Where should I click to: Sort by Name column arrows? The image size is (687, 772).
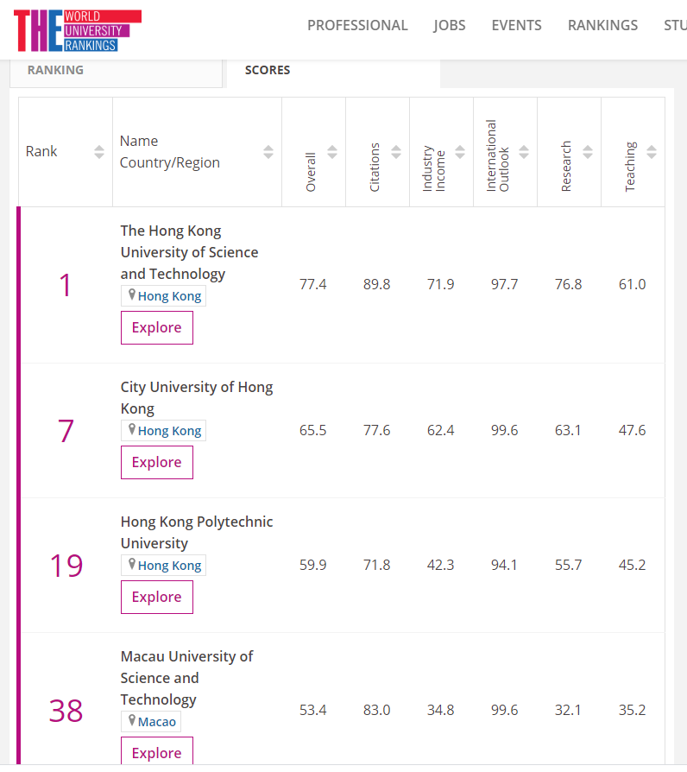pyautogui.click(x=268, y=152)
